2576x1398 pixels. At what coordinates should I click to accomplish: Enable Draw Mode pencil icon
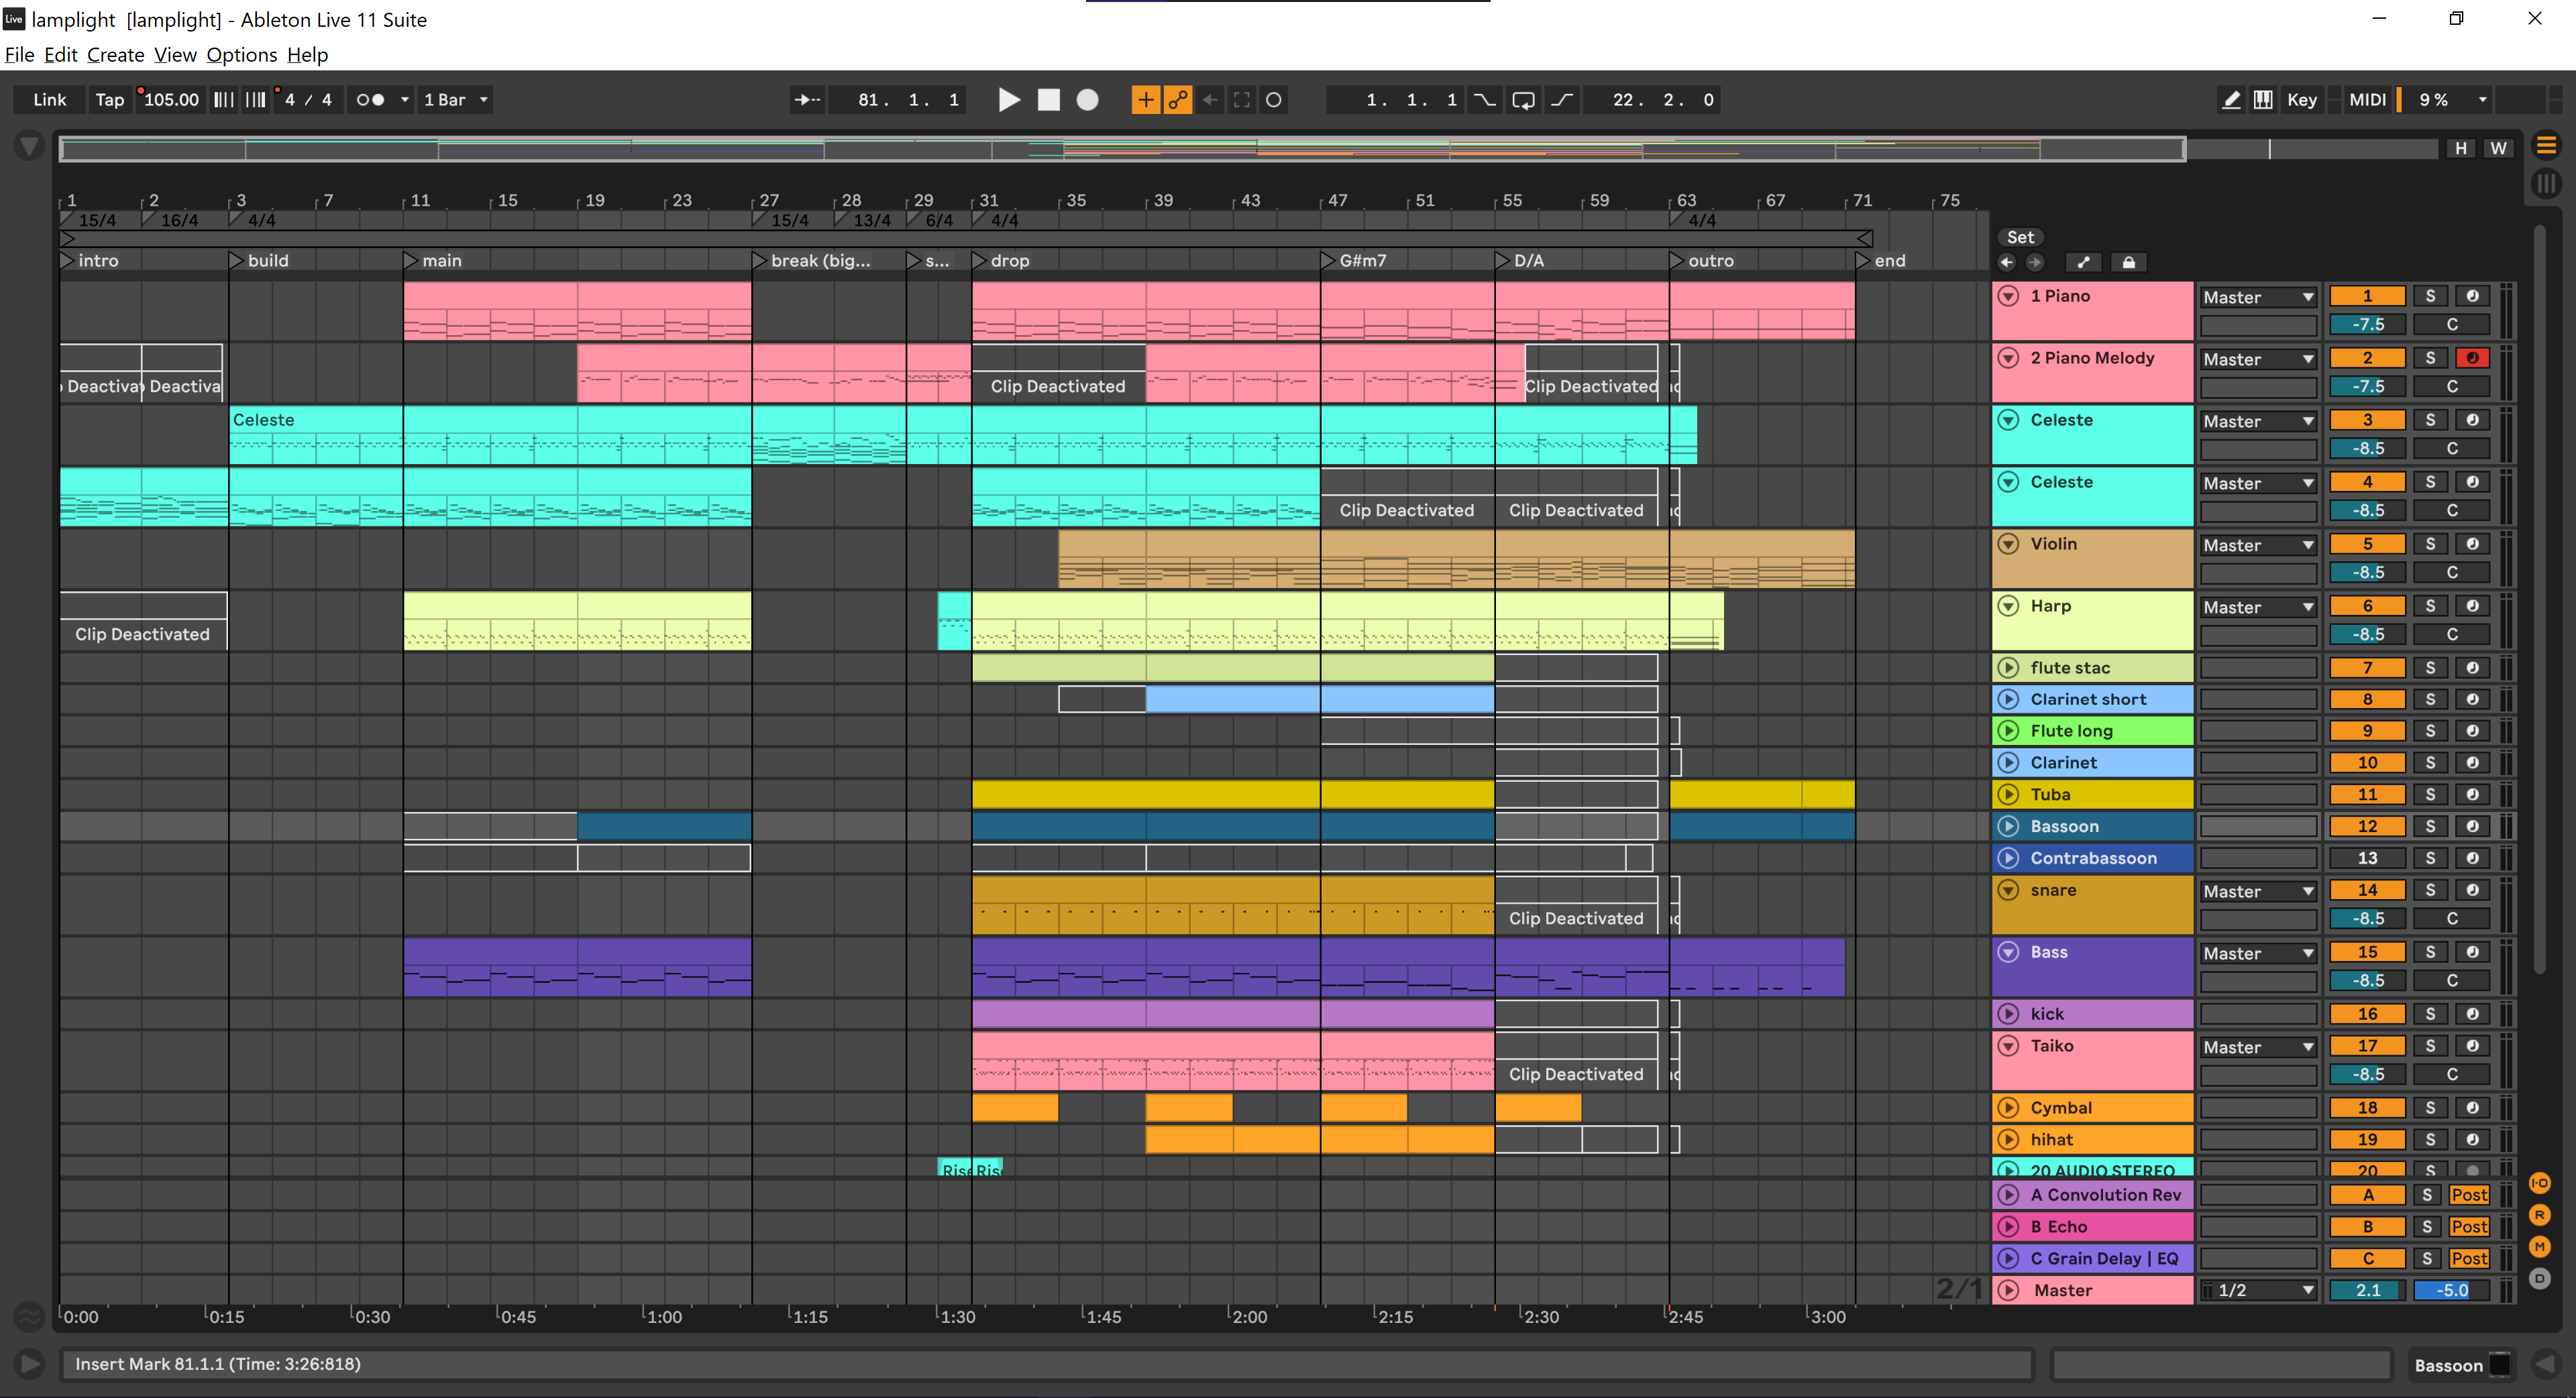coord(2230,100)
